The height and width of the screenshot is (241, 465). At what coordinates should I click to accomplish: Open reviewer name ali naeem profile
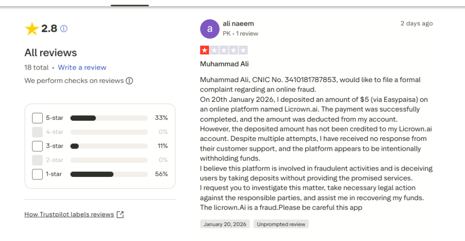238,24
